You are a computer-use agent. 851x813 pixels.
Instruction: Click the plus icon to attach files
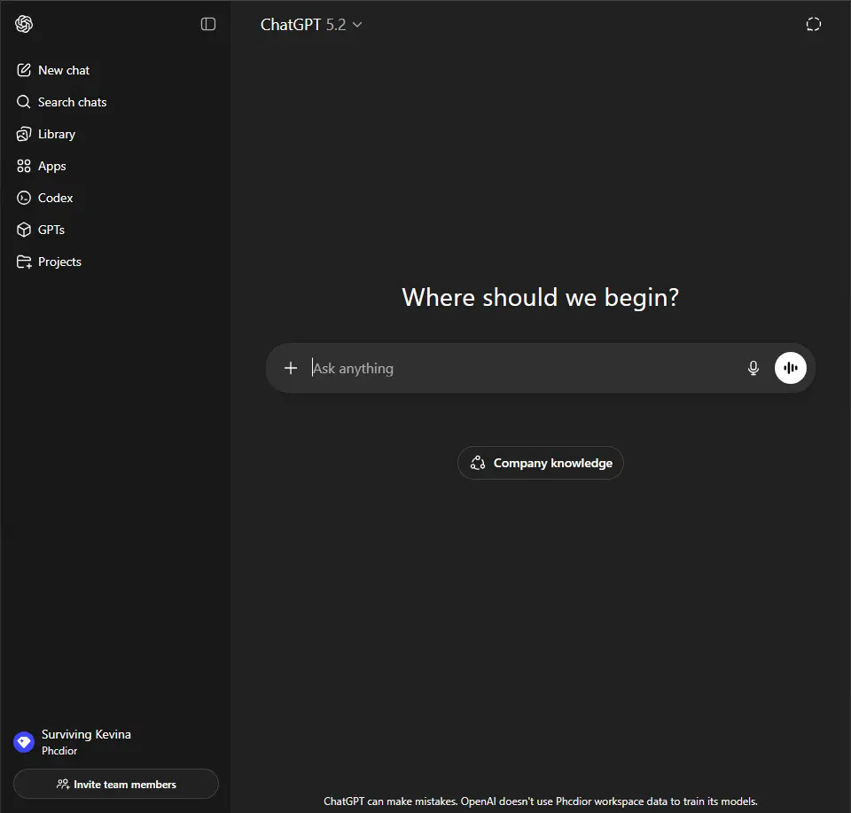[x=291, y=368]
